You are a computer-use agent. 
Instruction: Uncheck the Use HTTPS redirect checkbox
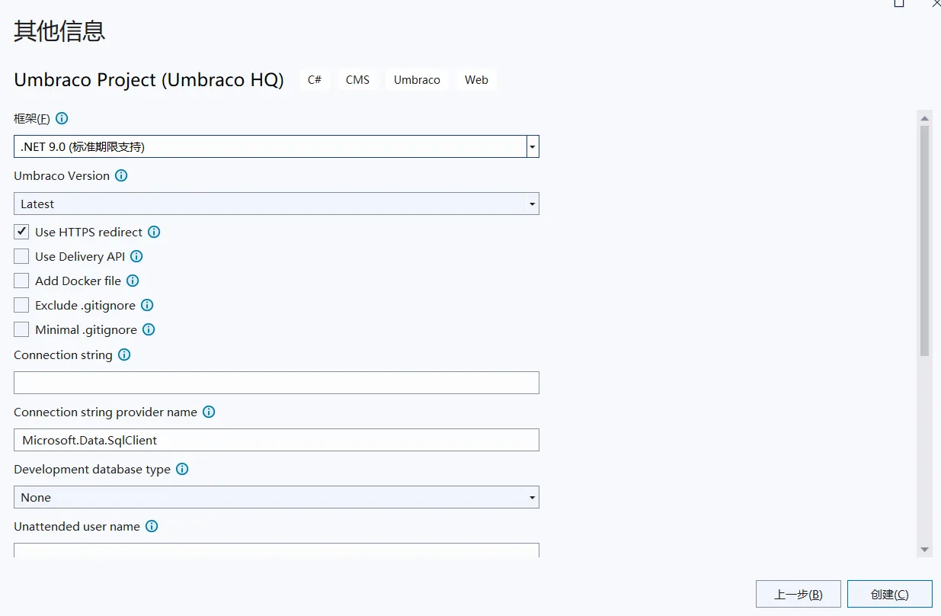click(x=21, y=232)
